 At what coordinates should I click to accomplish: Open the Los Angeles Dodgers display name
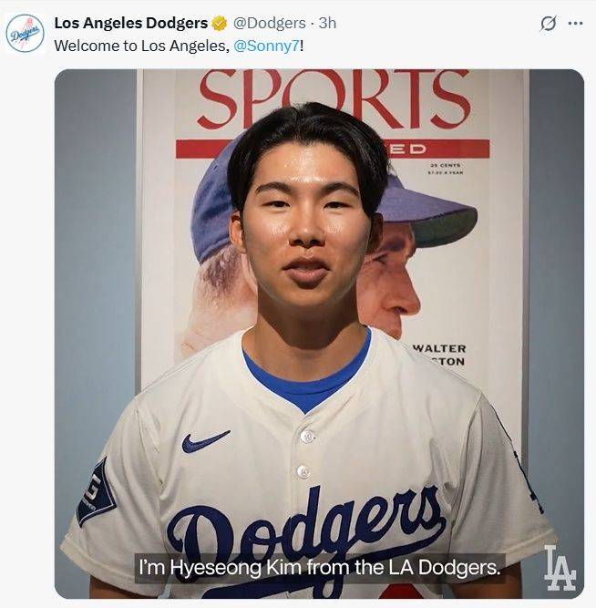(x=131, y=24)
